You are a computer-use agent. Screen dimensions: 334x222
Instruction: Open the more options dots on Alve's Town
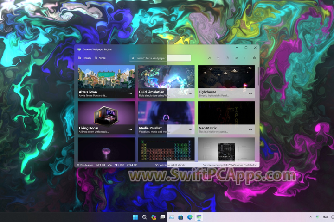130,93
